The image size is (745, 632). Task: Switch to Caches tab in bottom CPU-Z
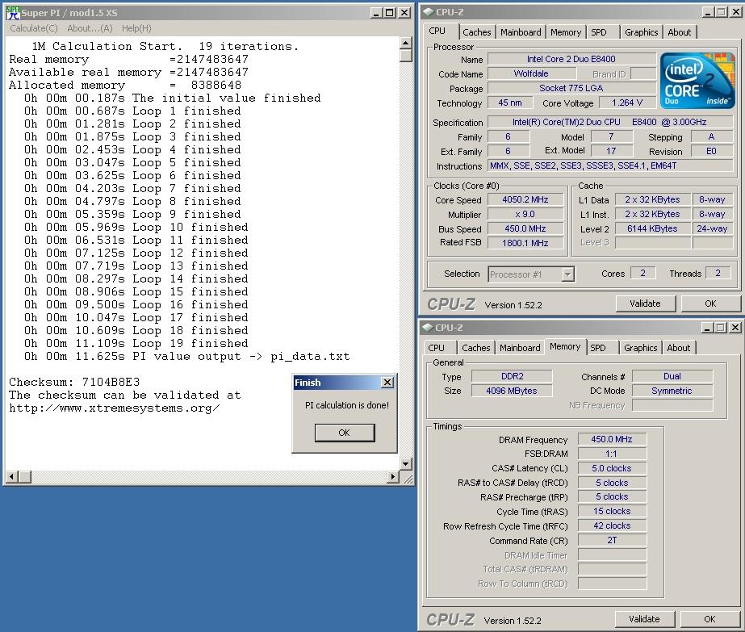[475, 348]
